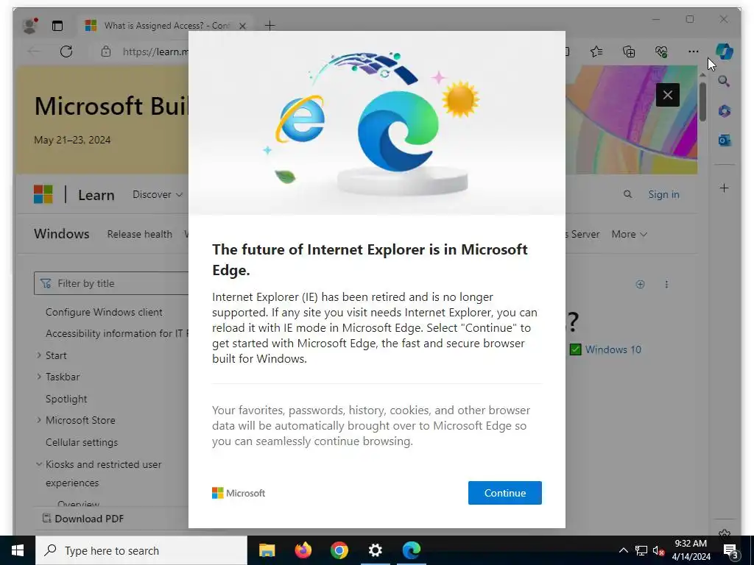Expand the More dropdown

pos(629,234)
